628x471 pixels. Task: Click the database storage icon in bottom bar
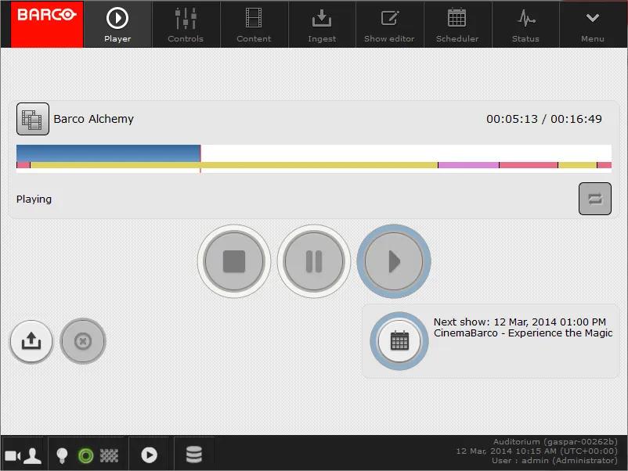(x=193, y=455)
